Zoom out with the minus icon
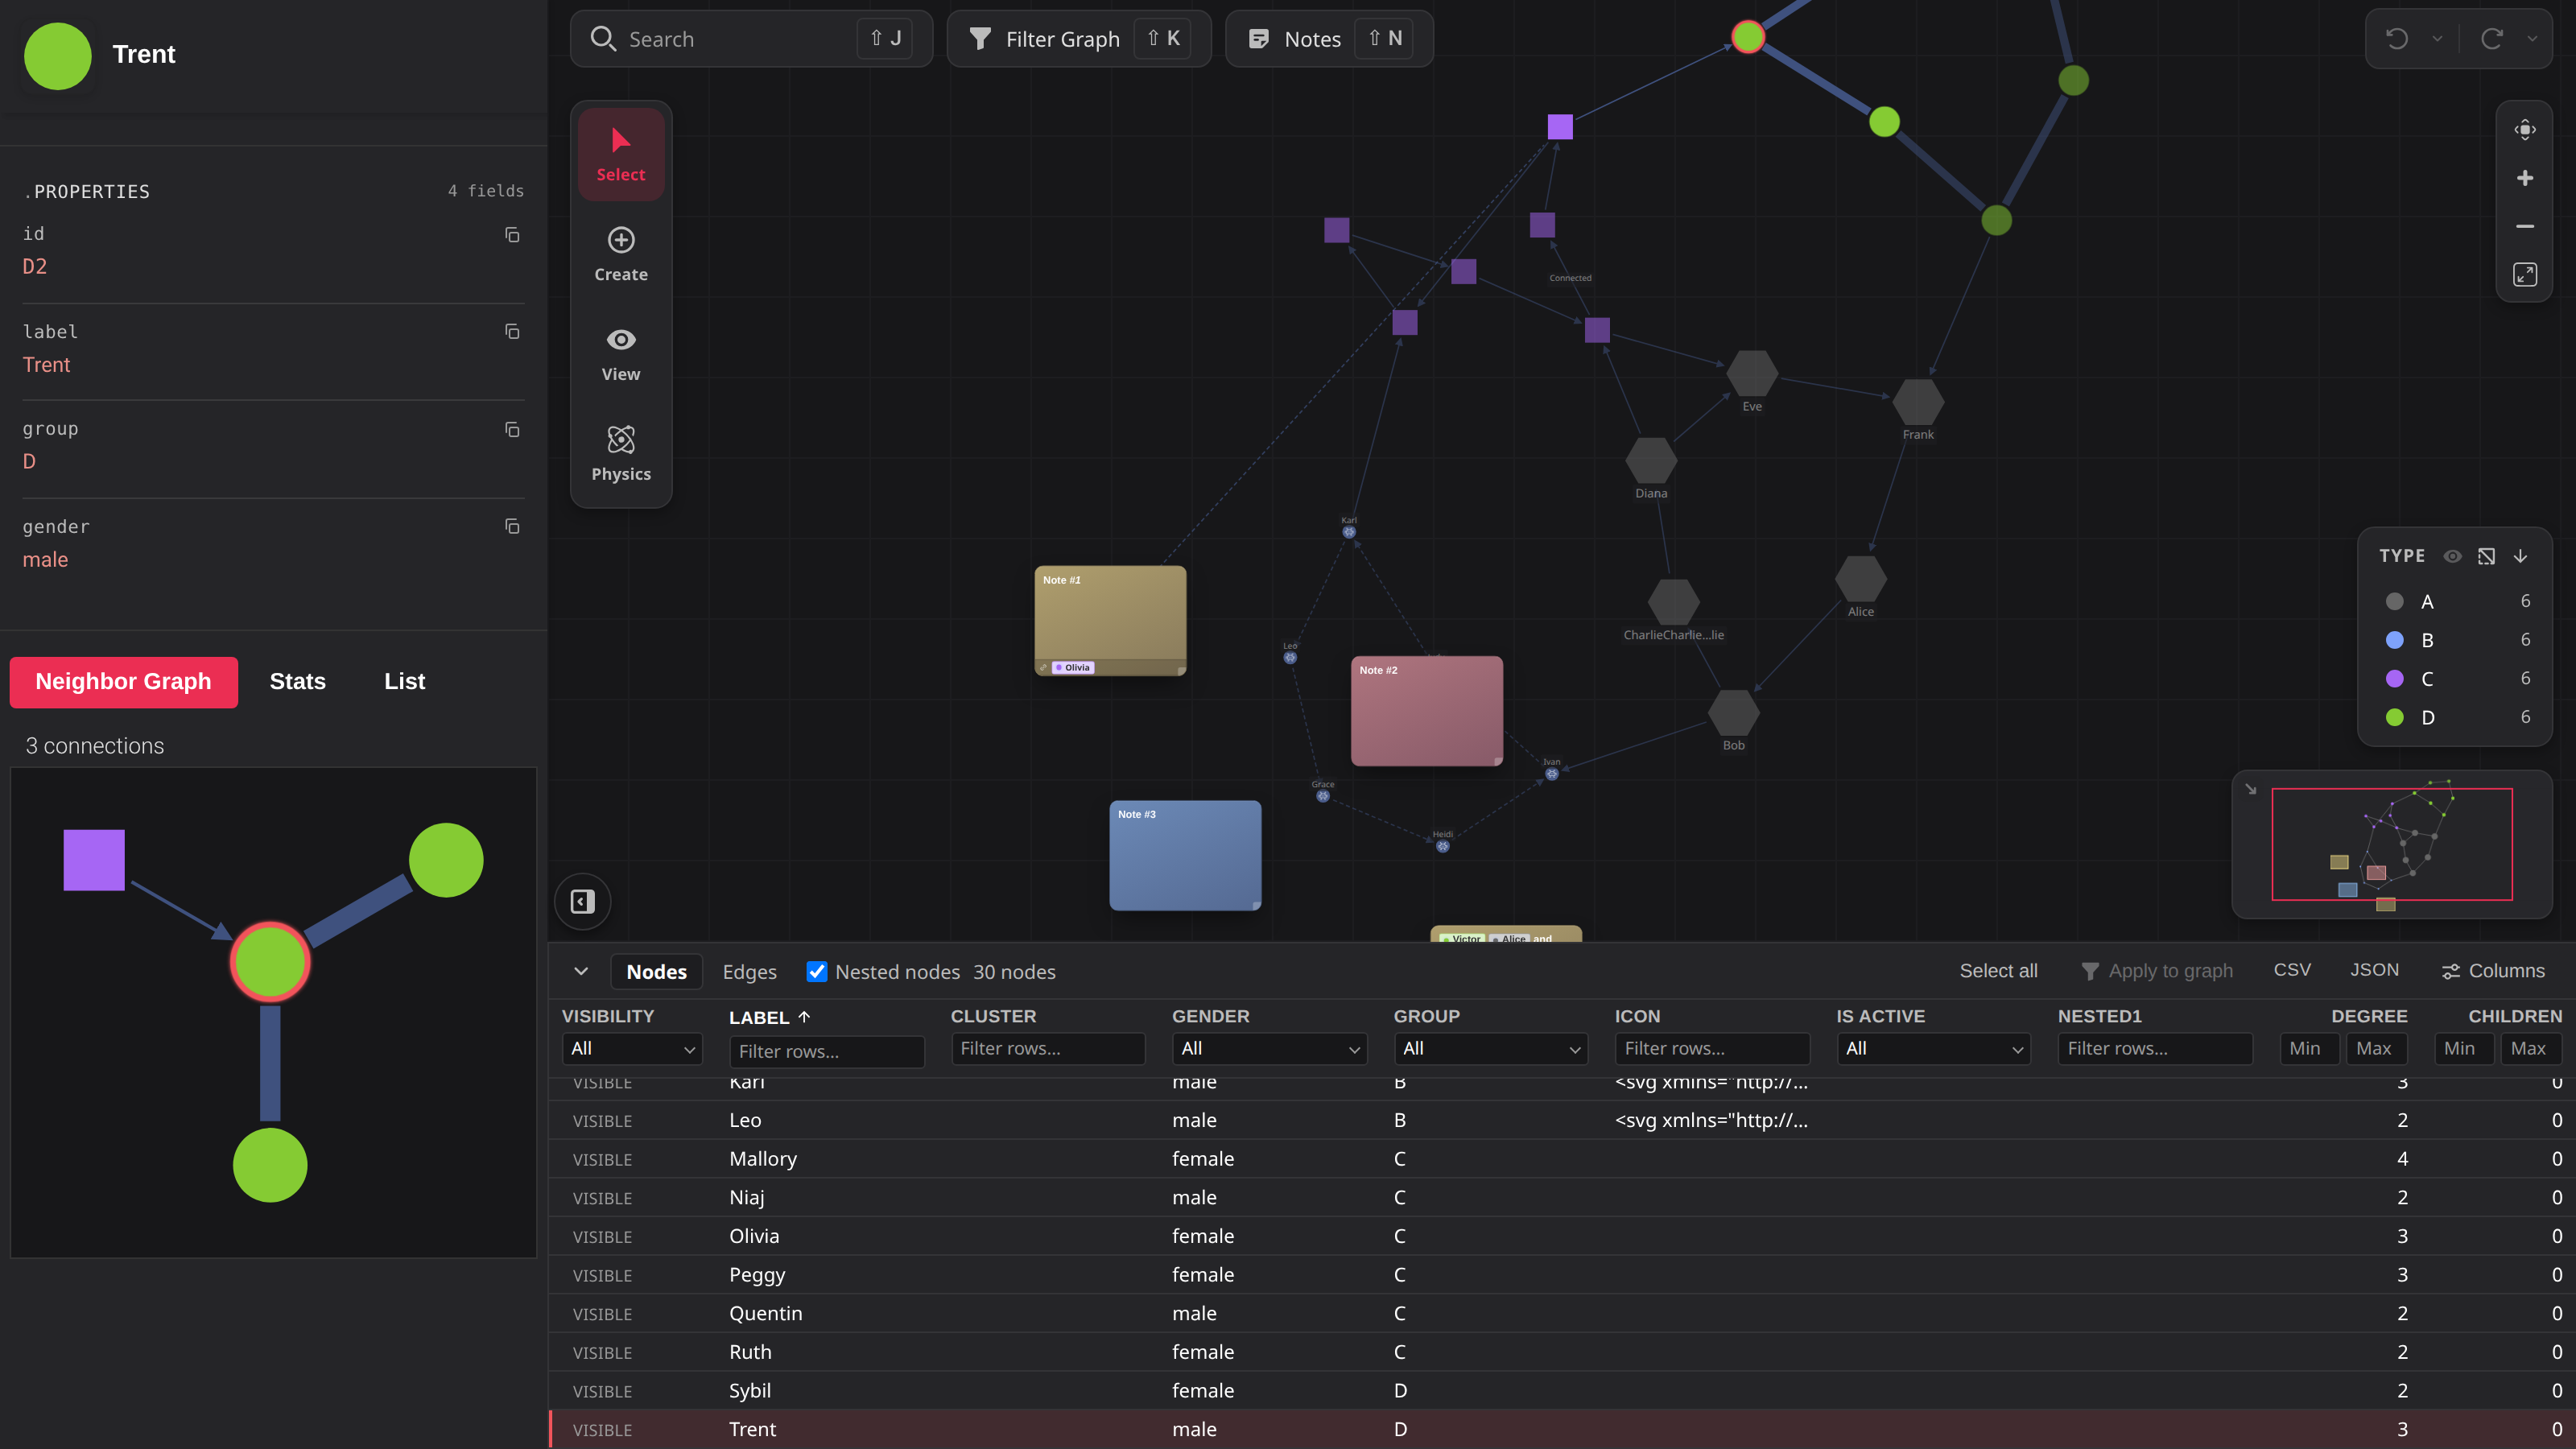The image size is (2576, 1449). [x=2525, y=226]
